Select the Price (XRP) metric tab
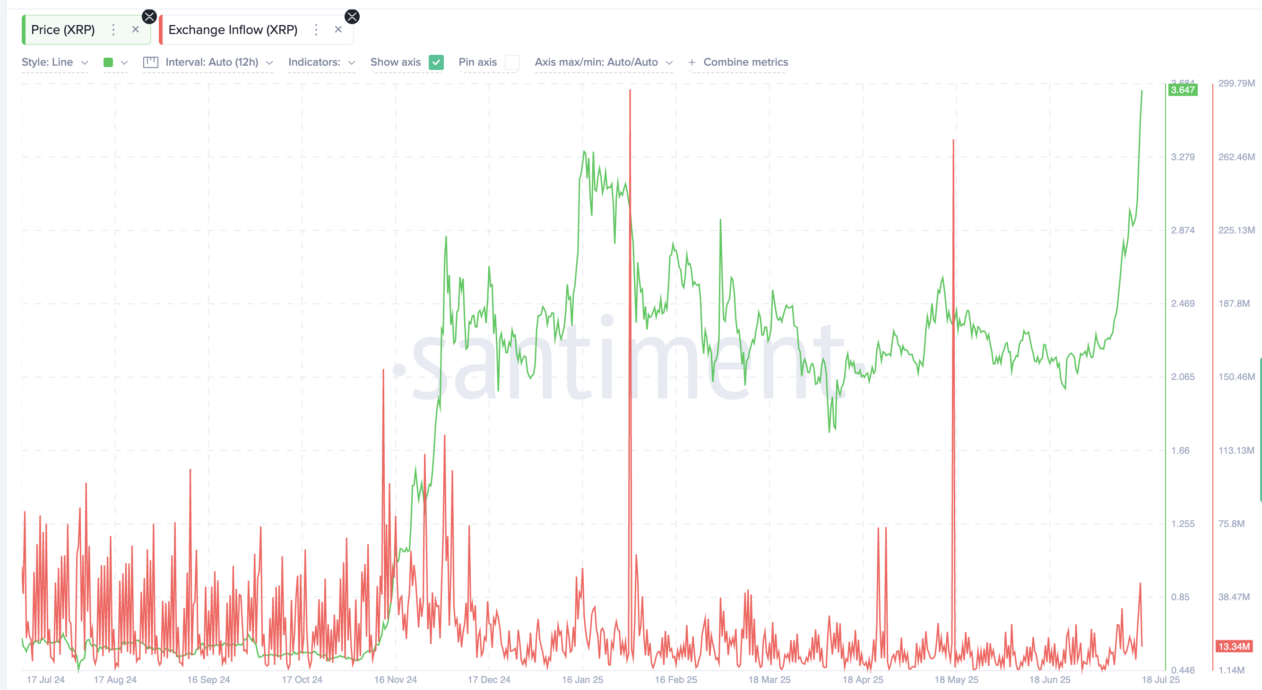1262x690 pixels. (63, 30)
